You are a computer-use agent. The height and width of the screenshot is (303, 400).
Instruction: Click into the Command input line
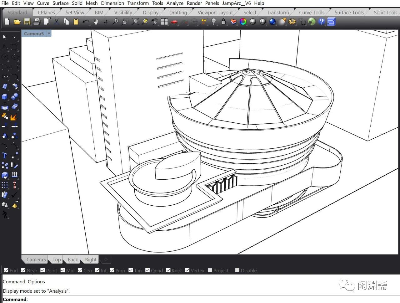pos(200,299)
